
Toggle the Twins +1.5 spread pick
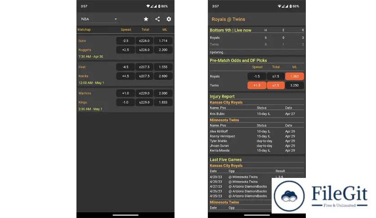[256, 86]
